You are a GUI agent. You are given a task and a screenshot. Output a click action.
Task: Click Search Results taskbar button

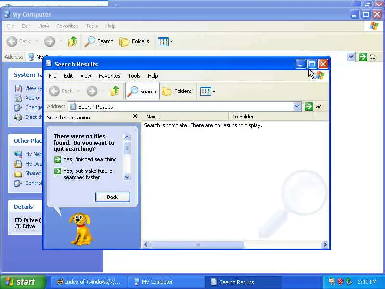(x=243, y=282)
